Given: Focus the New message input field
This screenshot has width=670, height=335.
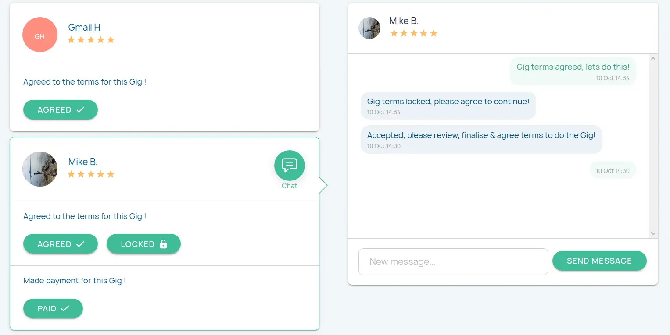Looking at the screenshot, I should click(x=453, y=262).
